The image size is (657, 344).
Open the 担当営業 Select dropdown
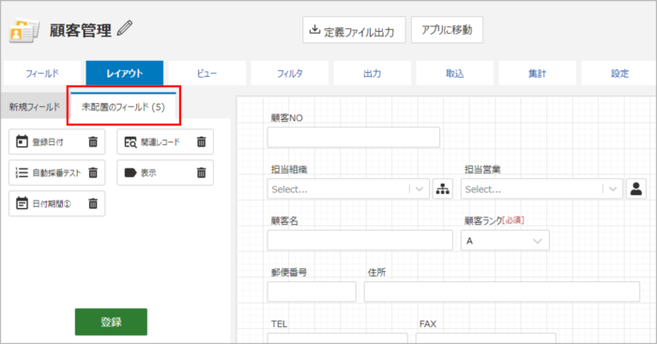click(x=542, y=188)
